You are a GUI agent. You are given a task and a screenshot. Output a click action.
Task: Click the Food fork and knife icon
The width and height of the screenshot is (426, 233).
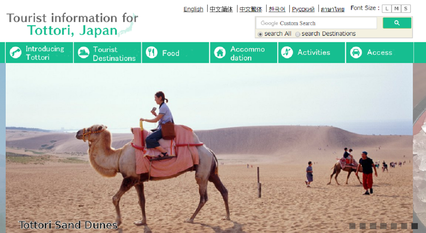[152, 53]
